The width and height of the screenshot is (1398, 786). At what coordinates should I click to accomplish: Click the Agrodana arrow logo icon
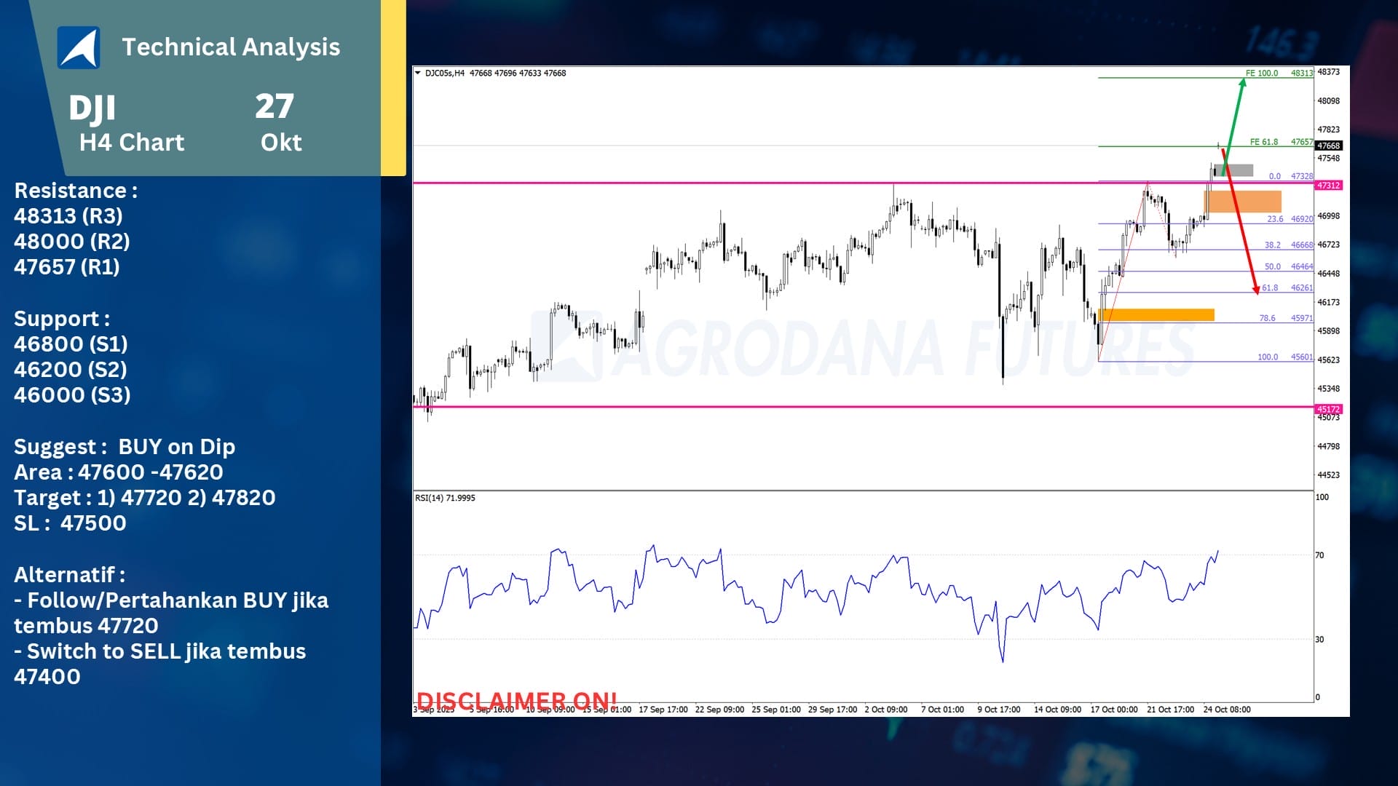79,47
